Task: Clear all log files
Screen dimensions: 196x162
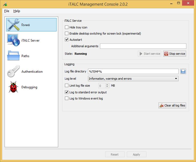Action: click(x=172, y=105)
